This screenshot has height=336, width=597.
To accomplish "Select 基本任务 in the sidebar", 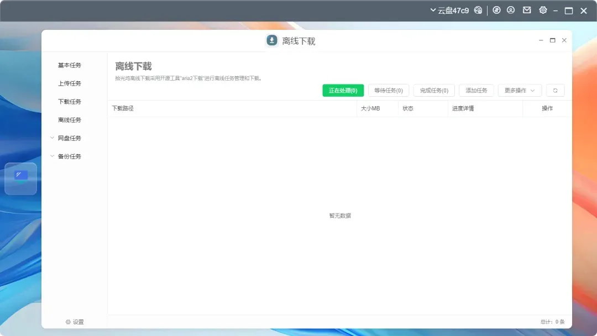I will pyautogui.click(x=69, y=65).
